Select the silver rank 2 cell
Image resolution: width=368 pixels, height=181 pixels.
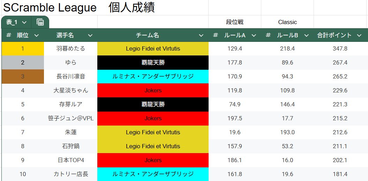(x=23, y=62)
